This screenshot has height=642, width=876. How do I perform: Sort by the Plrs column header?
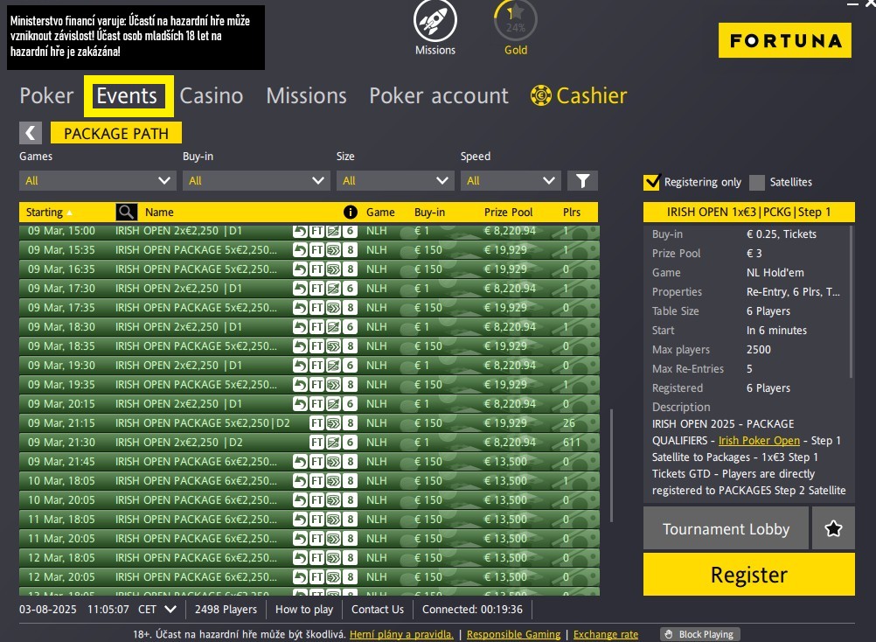(572, 212)
